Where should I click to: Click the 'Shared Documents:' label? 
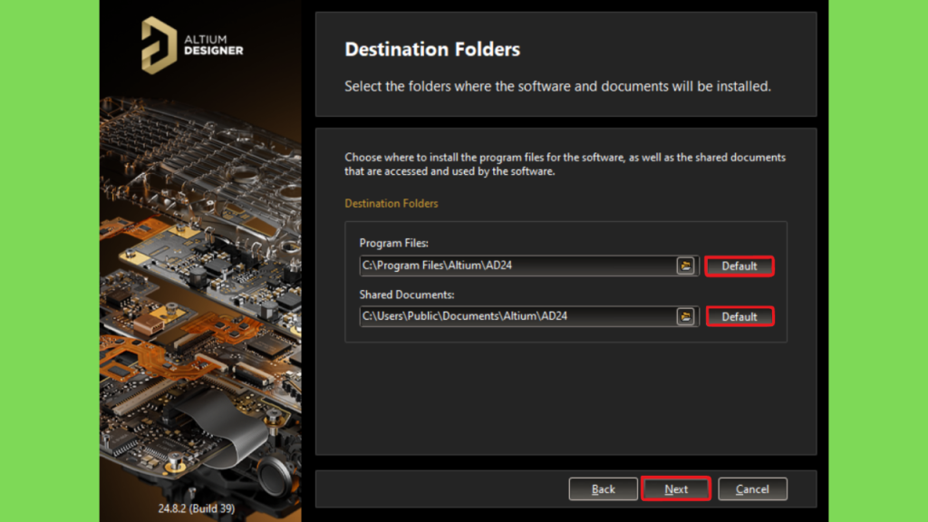(407, 295)
